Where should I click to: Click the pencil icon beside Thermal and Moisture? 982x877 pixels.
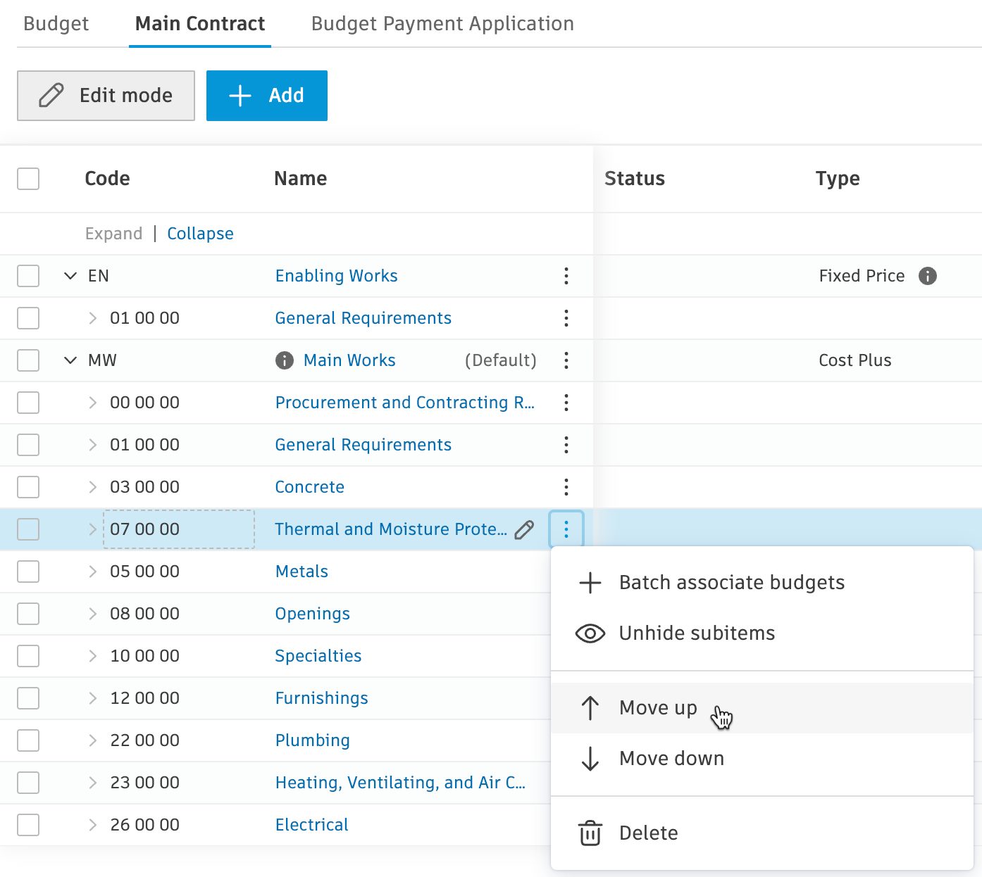[x=524, y=529]
